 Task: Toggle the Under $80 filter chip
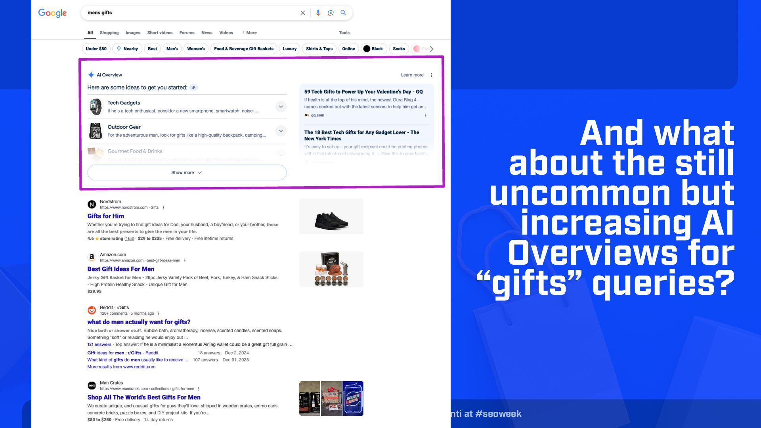point(96,49)
